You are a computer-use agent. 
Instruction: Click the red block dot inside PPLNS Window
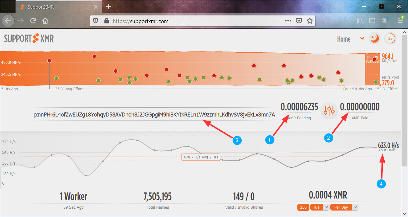(374, 59)
